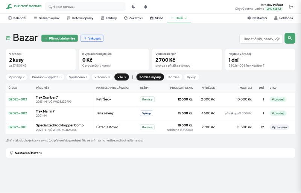Screen dimensions: 301x193
Task: Open item B2026-002
Action: pyautogui.click(x=18, y=113)
